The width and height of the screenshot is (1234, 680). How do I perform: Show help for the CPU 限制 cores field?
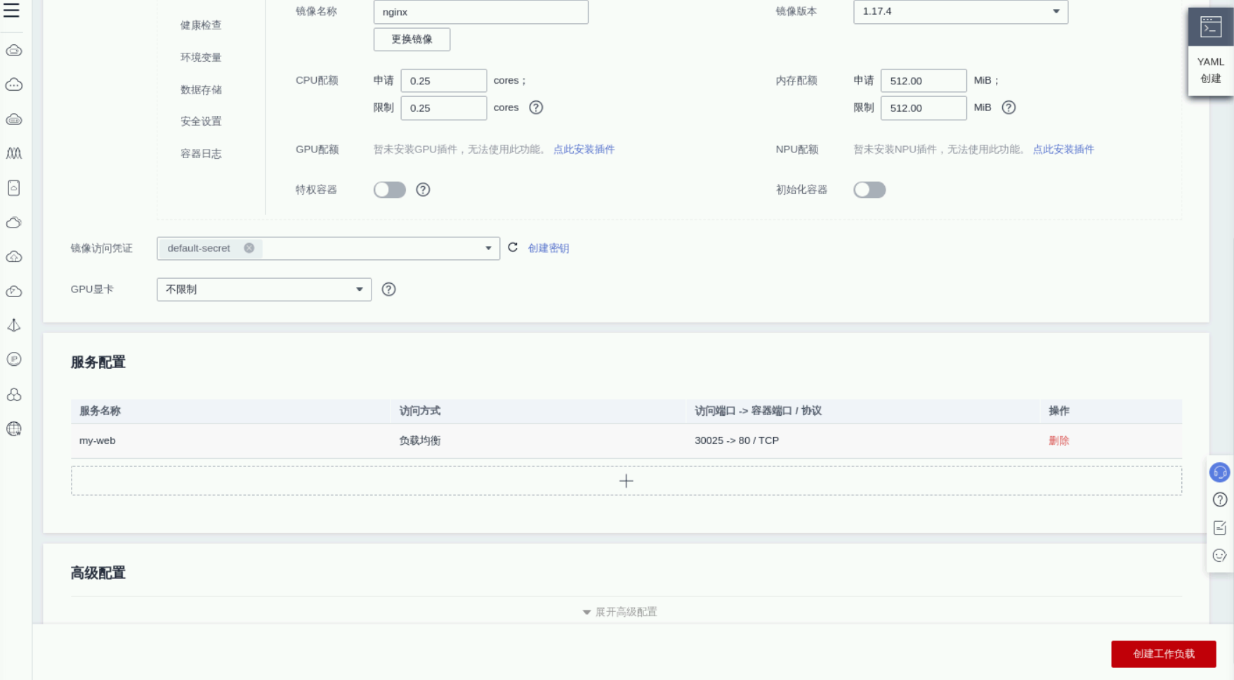pyautogui.click(x=536, y=107)
